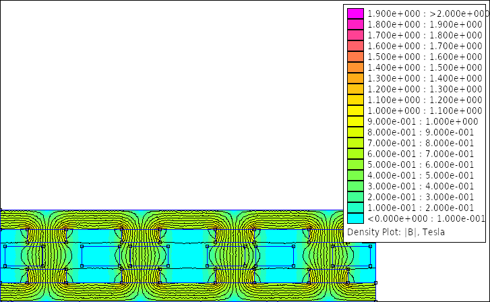Select the legend text '4.000e-001 : 5.000e-001'
Viewport: 490px width, 302px height.
click(x=421, y=175)
